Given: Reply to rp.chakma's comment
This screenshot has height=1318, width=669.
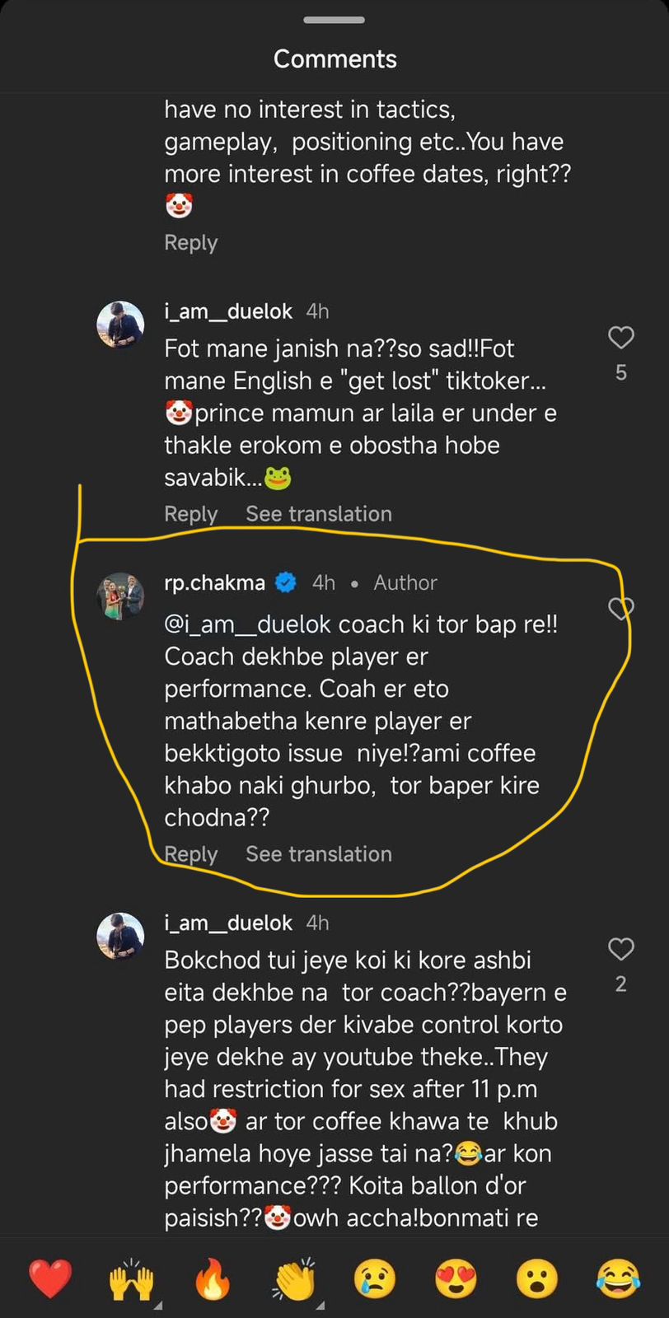Looking at the screenshot, I should [x=190, y=854].
